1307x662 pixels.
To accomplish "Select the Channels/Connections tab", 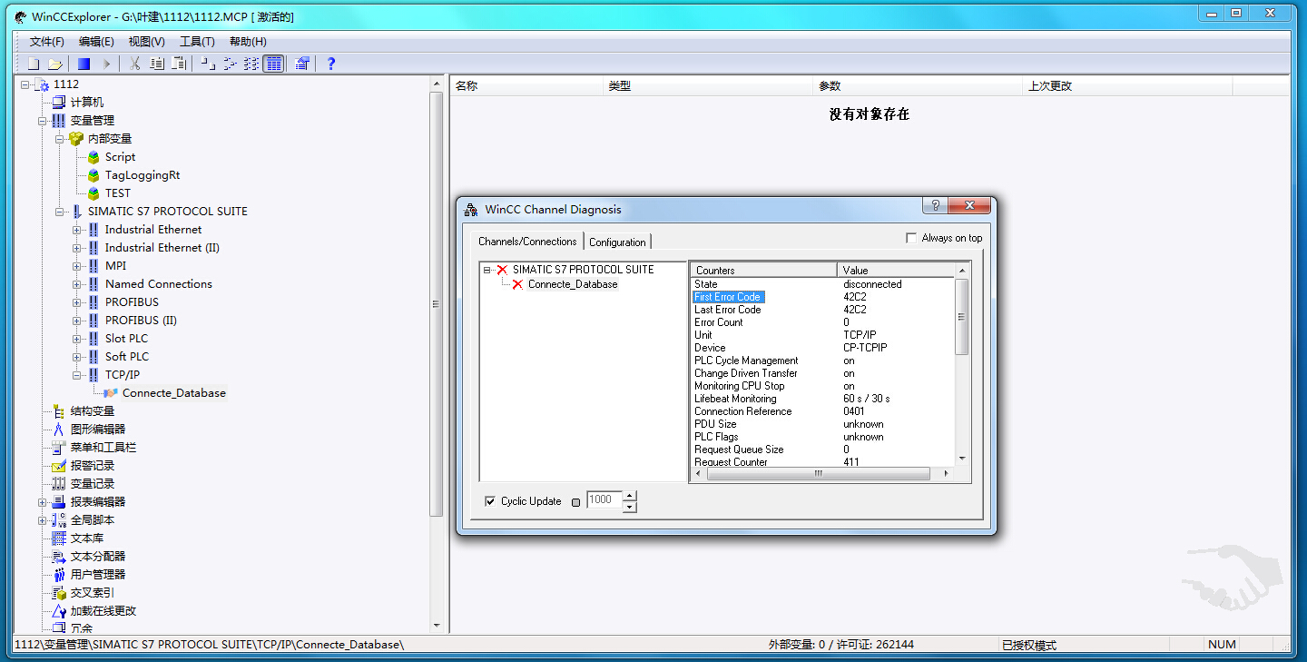I will 527,242.
